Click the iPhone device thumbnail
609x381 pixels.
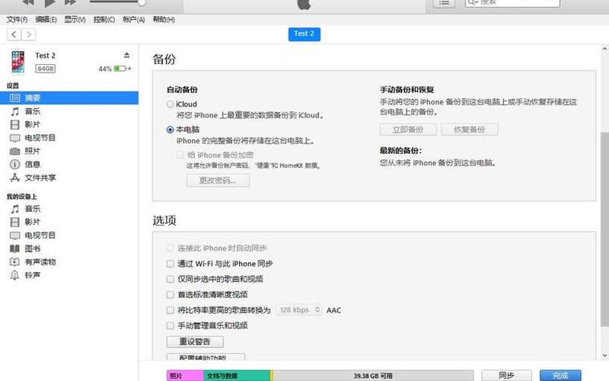[18, 62]
